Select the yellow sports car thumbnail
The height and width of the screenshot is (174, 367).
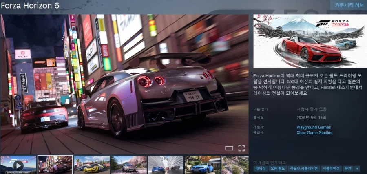click(92, 165)
